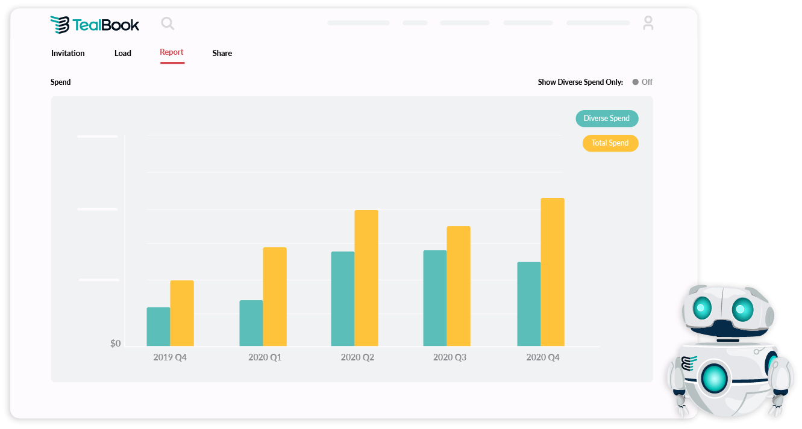Click the Diverse Spend legend pill

[607, 119]
